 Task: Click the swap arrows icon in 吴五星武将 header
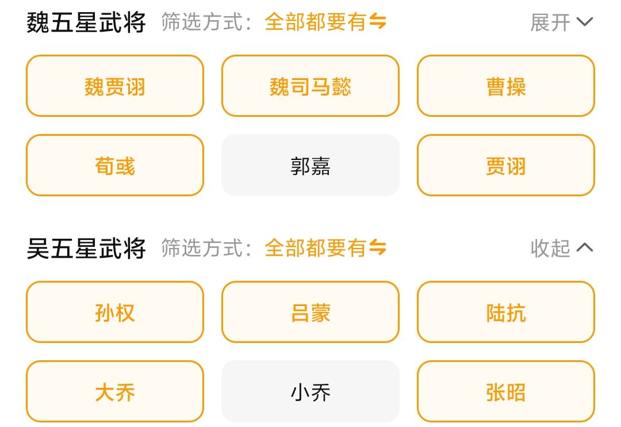click(x=378, y=248)
